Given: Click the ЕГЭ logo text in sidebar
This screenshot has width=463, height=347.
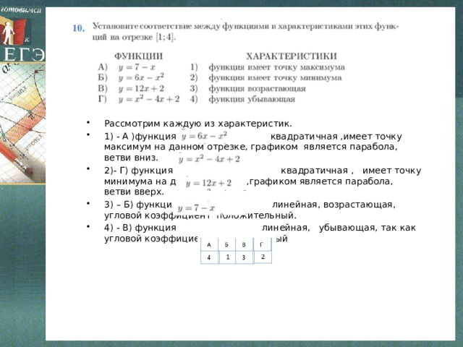Looking at the screenshot, I should (x=24, y=53).
